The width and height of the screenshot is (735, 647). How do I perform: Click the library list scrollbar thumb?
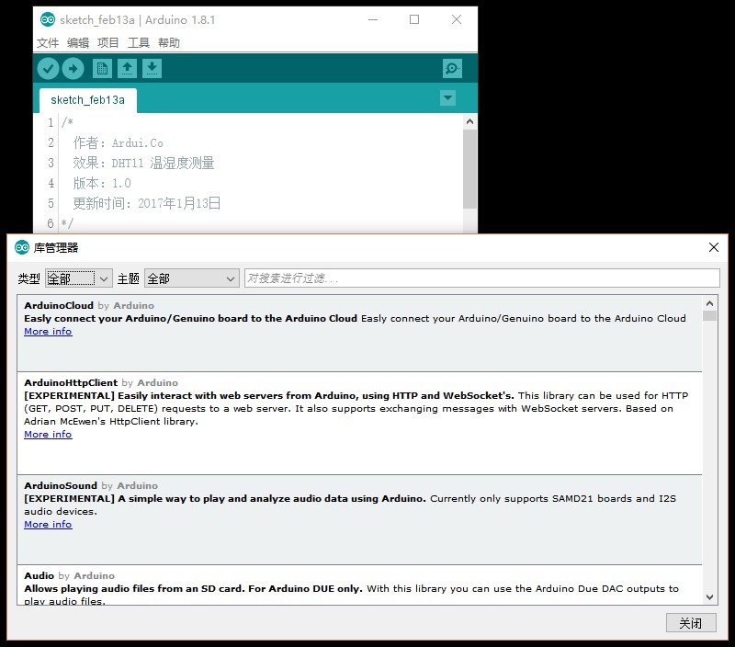coord(709,315)
